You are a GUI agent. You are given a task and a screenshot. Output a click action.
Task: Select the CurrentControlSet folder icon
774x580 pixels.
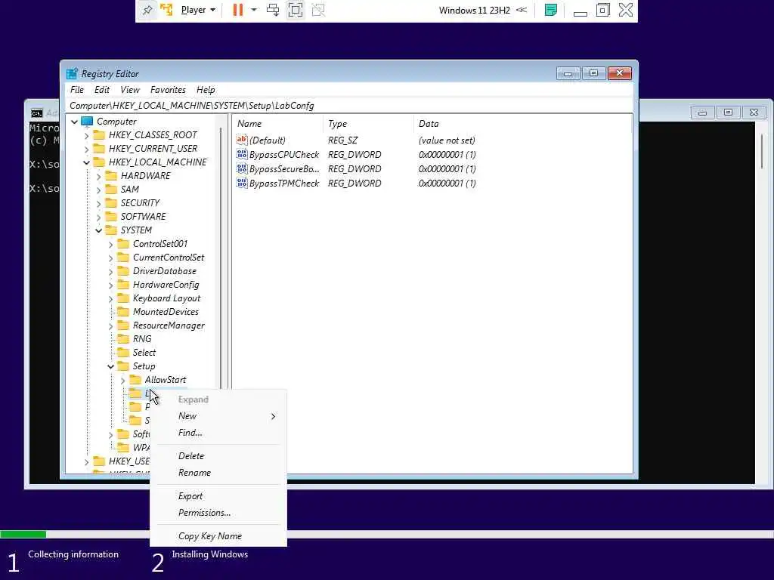point(123,258)
